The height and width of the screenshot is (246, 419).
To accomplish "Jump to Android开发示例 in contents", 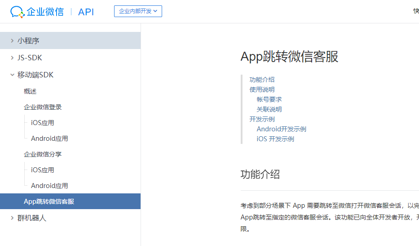I will point(282,129).
